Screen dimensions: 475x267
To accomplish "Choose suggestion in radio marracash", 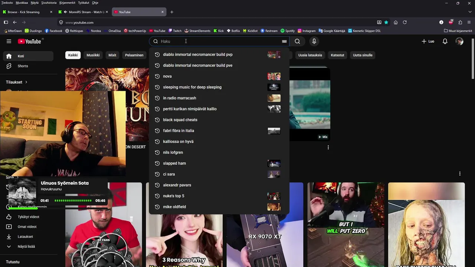I will [x=219, y=98].
